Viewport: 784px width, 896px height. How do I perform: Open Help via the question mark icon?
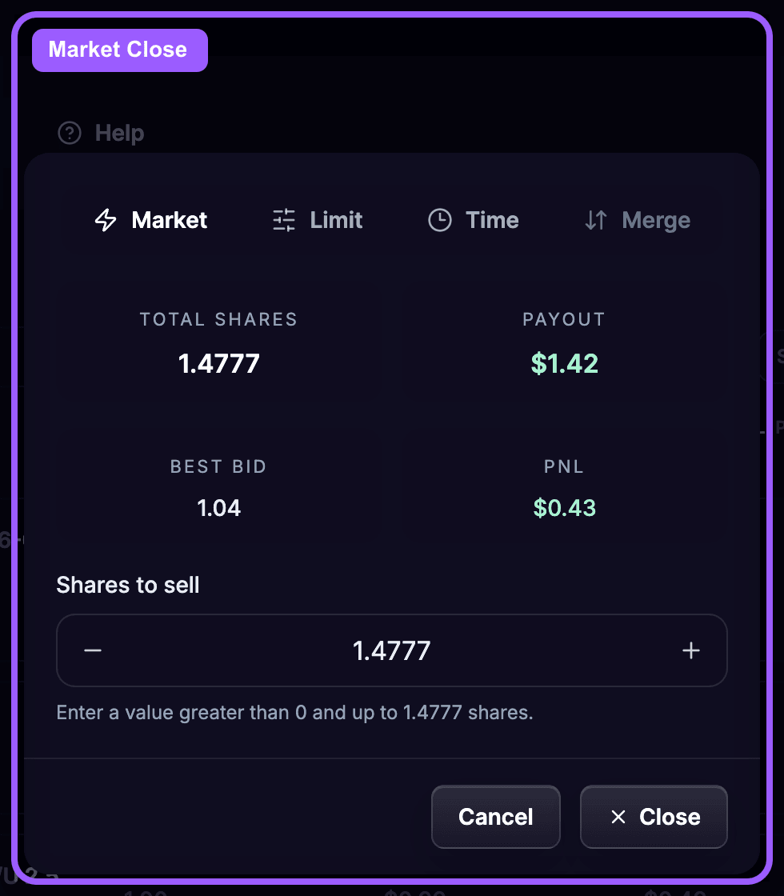69,133
